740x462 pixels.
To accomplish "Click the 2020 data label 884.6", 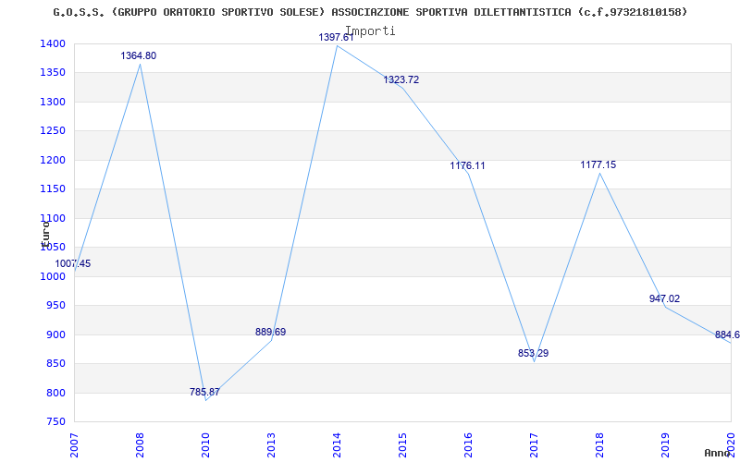I will pyautogui.click(x=727, y=335).
